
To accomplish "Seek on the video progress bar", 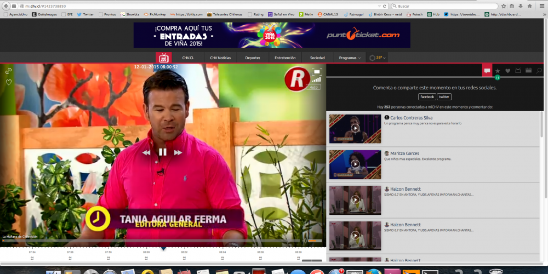I will (151, 241).
